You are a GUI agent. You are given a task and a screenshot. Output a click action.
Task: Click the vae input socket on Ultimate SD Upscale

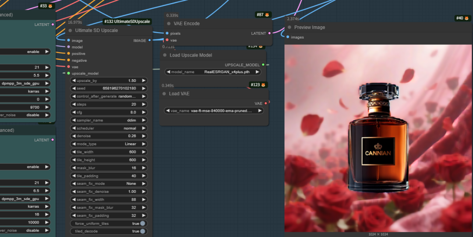(x=69, y=67)
